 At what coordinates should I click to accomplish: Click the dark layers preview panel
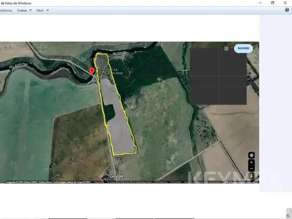[218, 77]
